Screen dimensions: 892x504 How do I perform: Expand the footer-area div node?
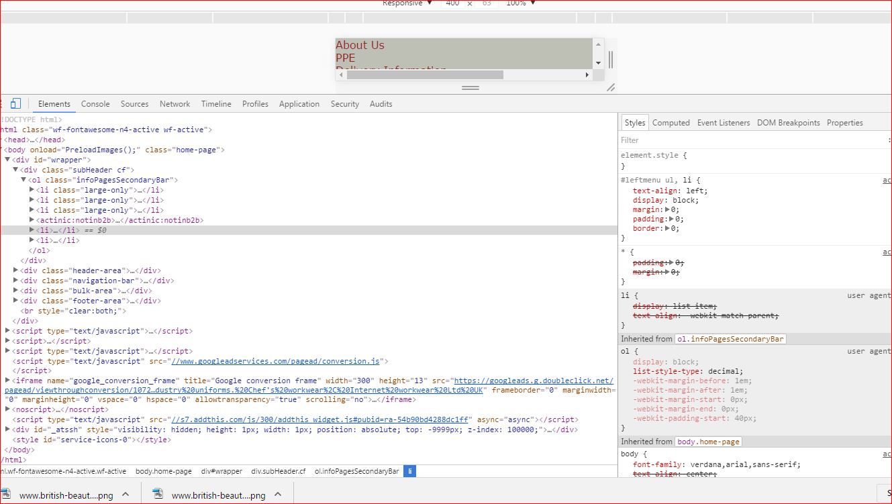(x=16, y=301)
